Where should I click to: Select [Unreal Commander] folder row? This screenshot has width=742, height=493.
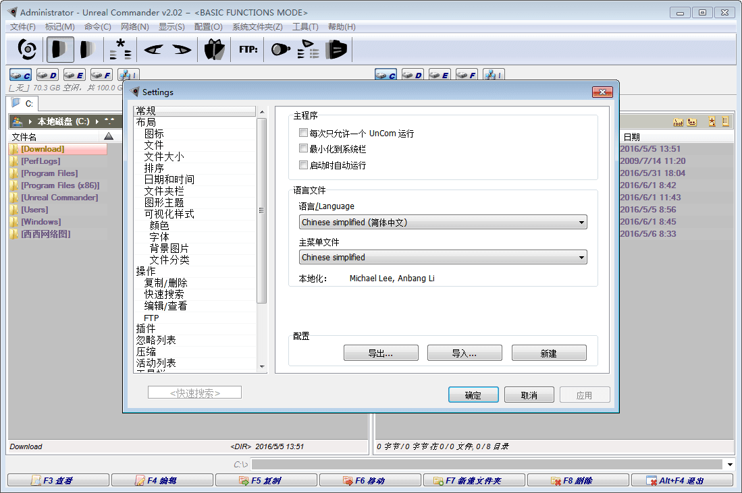tap(59, 197)
